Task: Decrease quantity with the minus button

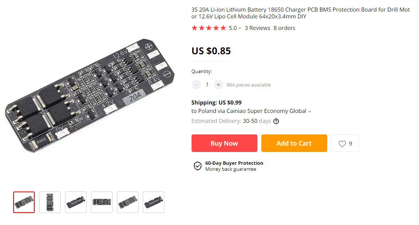Action: tap(196, 85)
